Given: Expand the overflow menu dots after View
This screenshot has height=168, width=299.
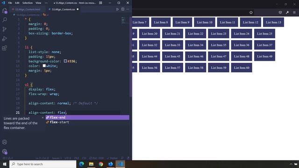Looking at the screenshot, I should pos(46,3).
